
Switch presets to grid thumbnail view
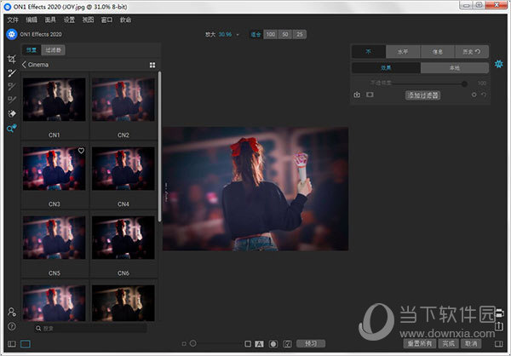[152, 66]
